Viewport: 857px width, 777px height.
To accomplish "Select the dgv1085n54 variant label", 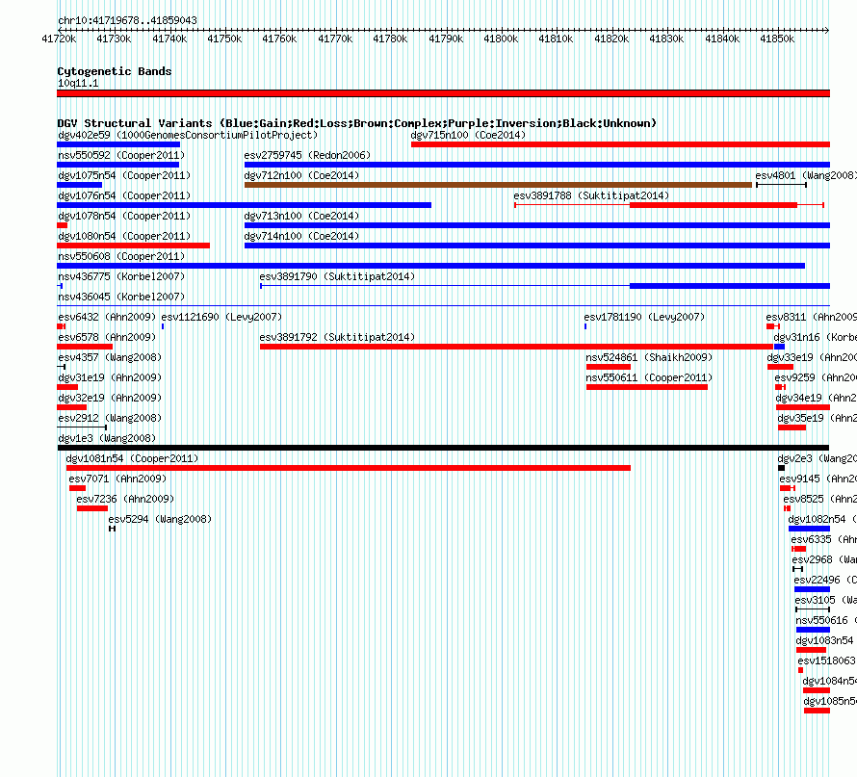I will [830, 701].
